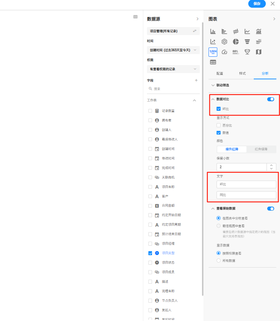Choose the pie chart icon

[x=236, y=42]
